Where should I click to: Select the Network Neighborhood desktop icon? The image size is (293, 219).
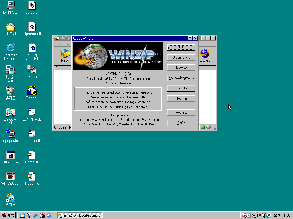click(x=11, y=73)
